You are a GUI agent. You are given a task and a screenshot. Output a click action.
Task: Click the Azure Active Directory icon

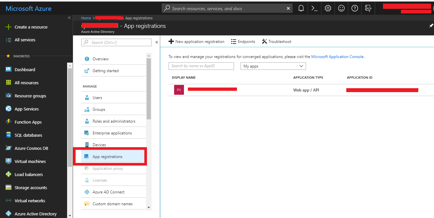pyautogui.click(x=9, y=214)
